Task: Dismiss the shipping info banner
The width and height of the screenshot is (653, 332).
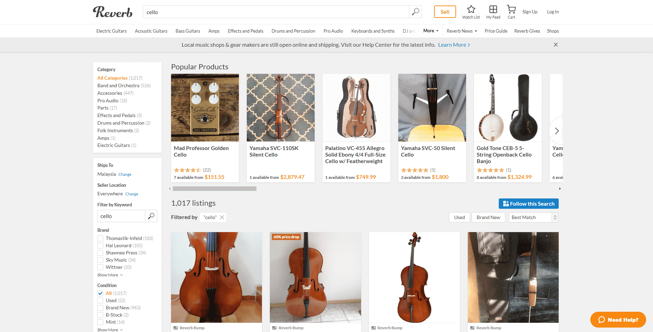Action: tap(556, 45)
